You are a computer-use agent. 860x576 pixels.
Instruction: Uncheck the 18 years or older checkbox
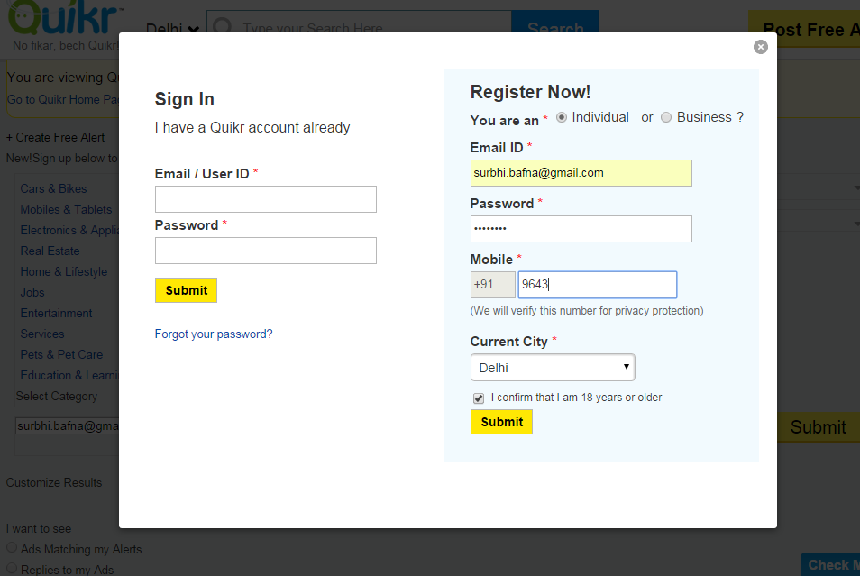[x=479, y=398]
